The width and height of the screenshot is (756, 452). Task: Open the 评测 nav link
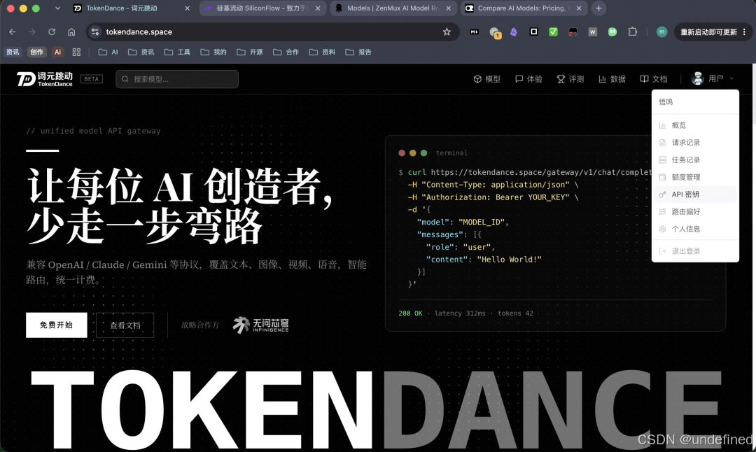(570, 79)
